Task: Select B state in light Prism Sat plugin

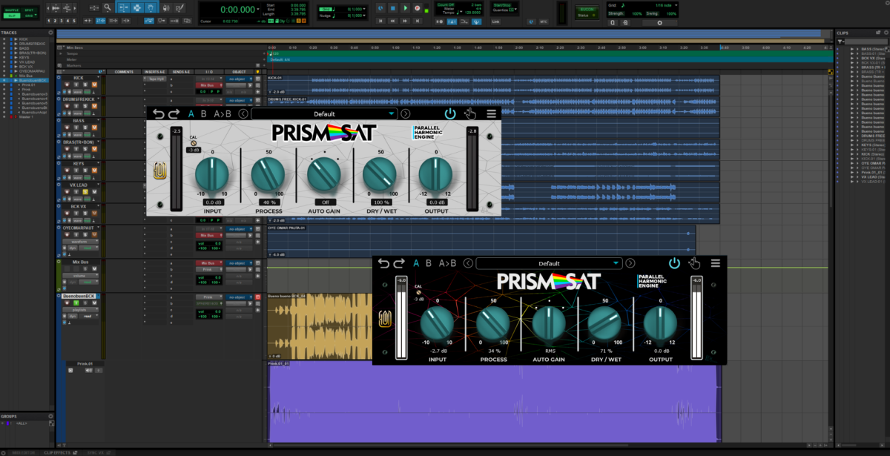Action: coord(204,113)
